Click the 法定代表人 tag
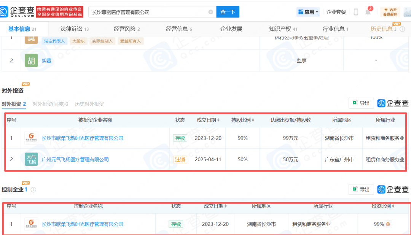The image size is (411, 235). [54, 41]
